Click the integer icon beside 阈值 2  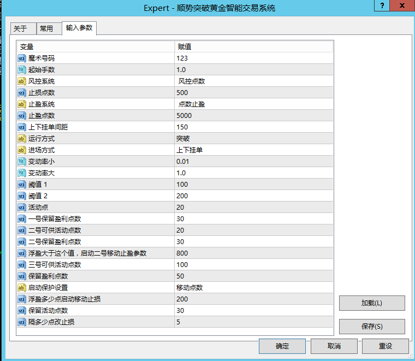tap(22, 196)
